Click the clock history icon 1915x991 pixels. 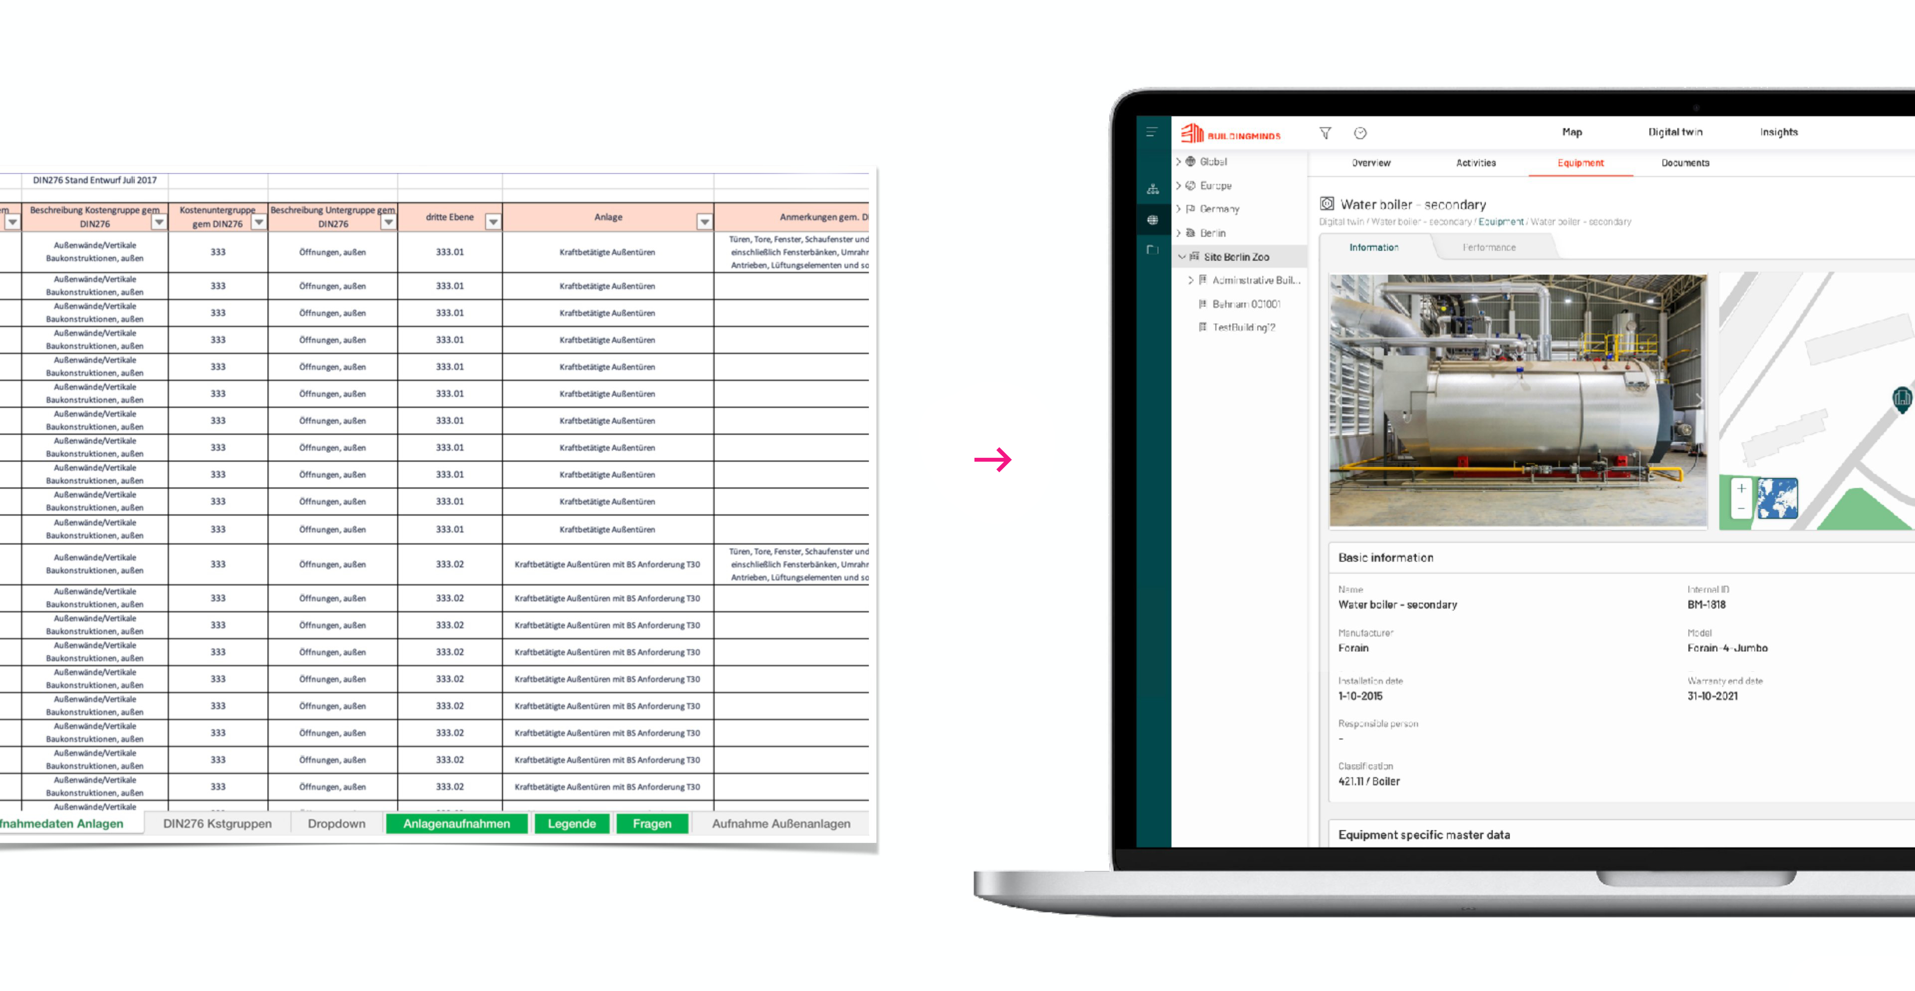pyautogui.click(x=1359, y=133)
